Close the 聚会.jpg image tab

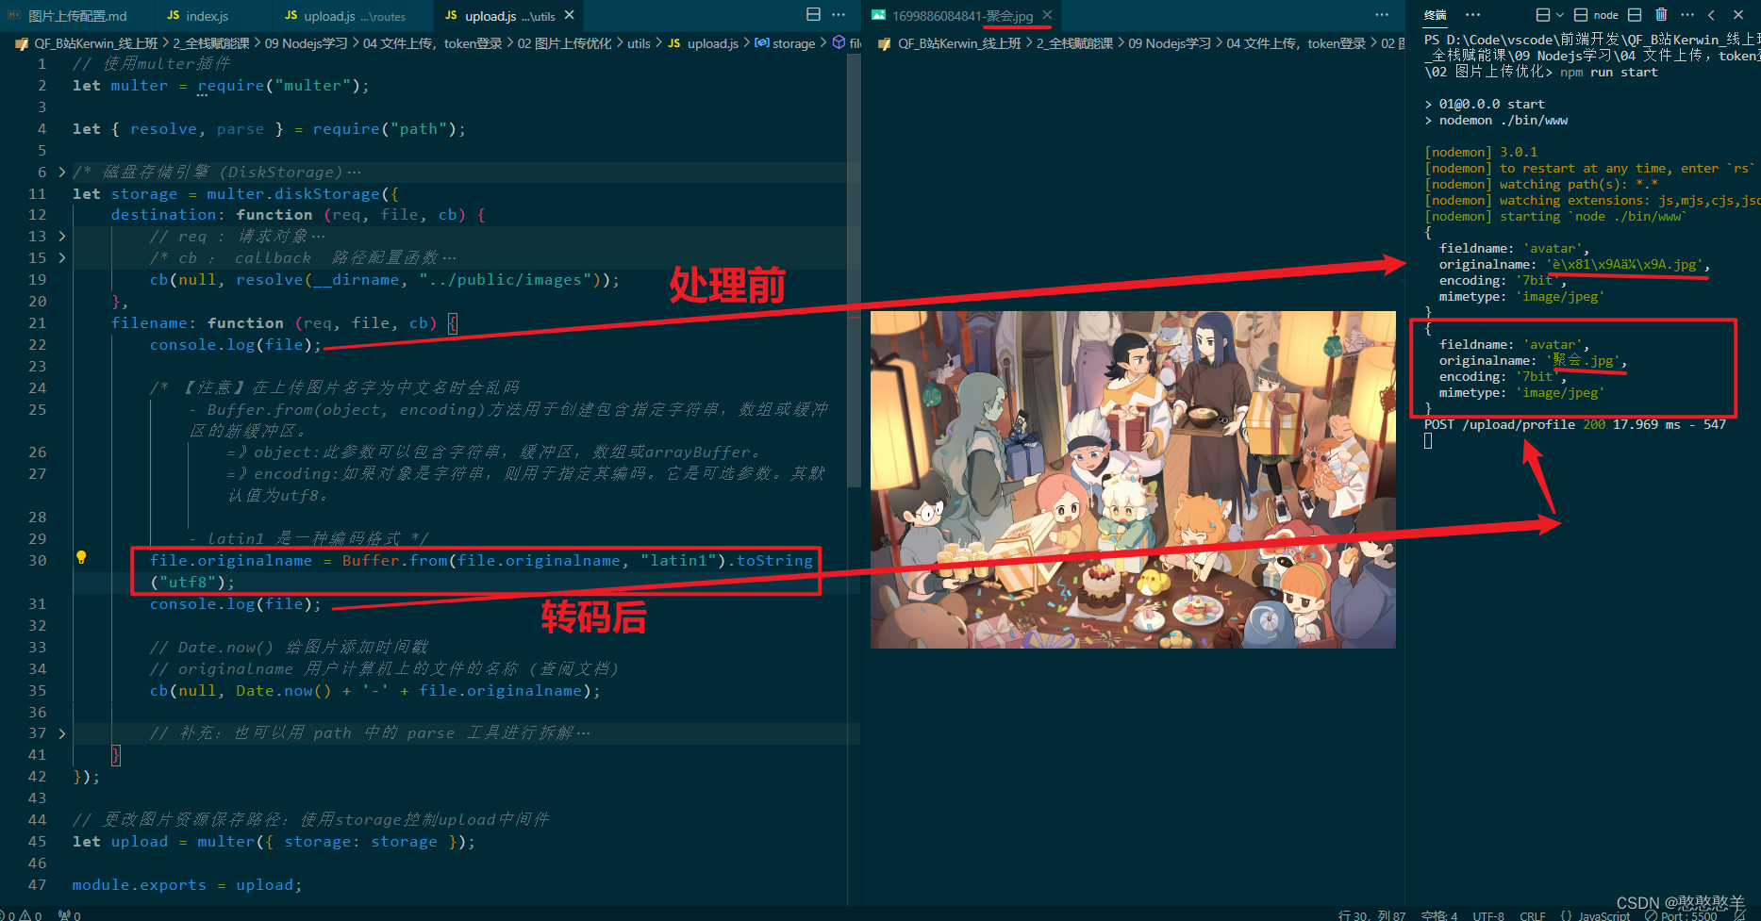[1047, 15]
